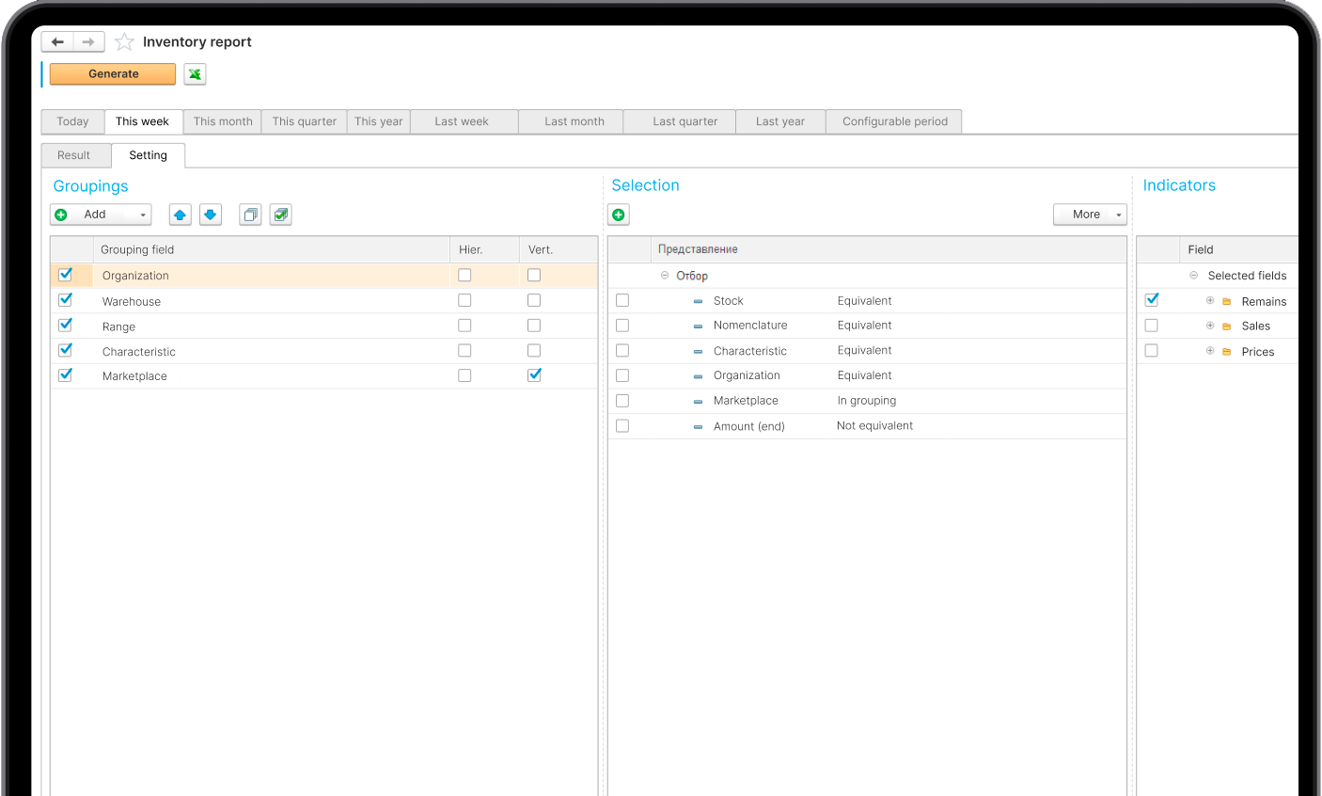Click the dash icon beside Amount (end)

[x=698, y=427]
